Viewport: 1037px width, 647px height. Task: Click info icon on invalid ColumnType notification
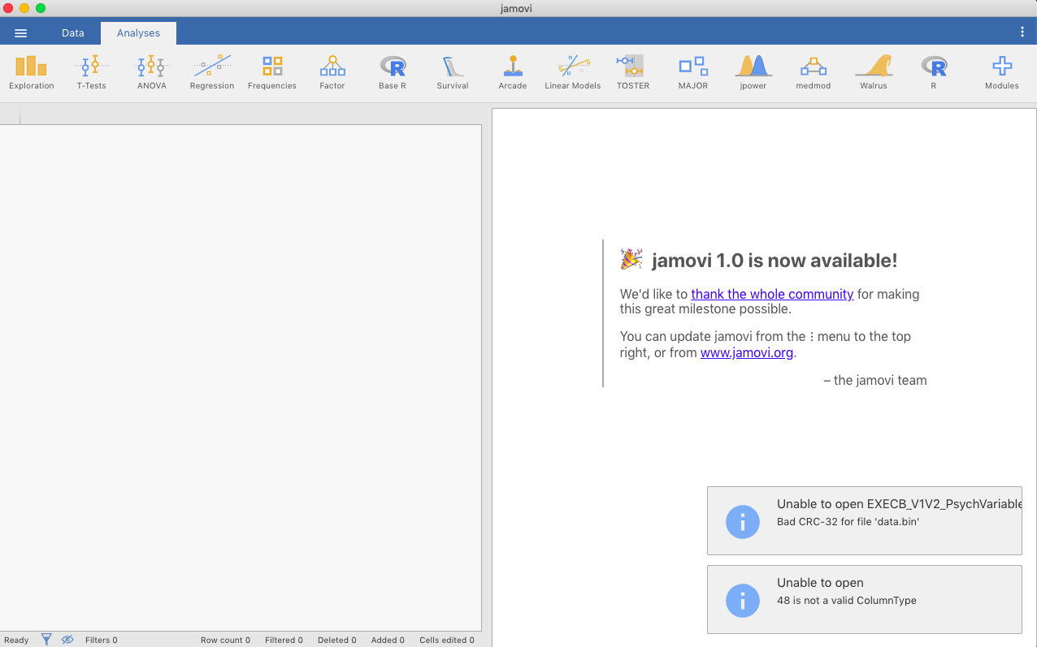(742, 600)
